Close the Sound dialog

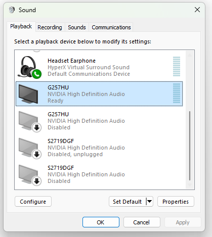click(197, 10)
